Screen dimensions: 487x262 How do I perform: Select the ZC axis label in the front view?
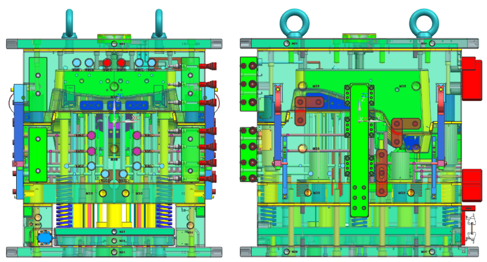[x=120, y=96]
